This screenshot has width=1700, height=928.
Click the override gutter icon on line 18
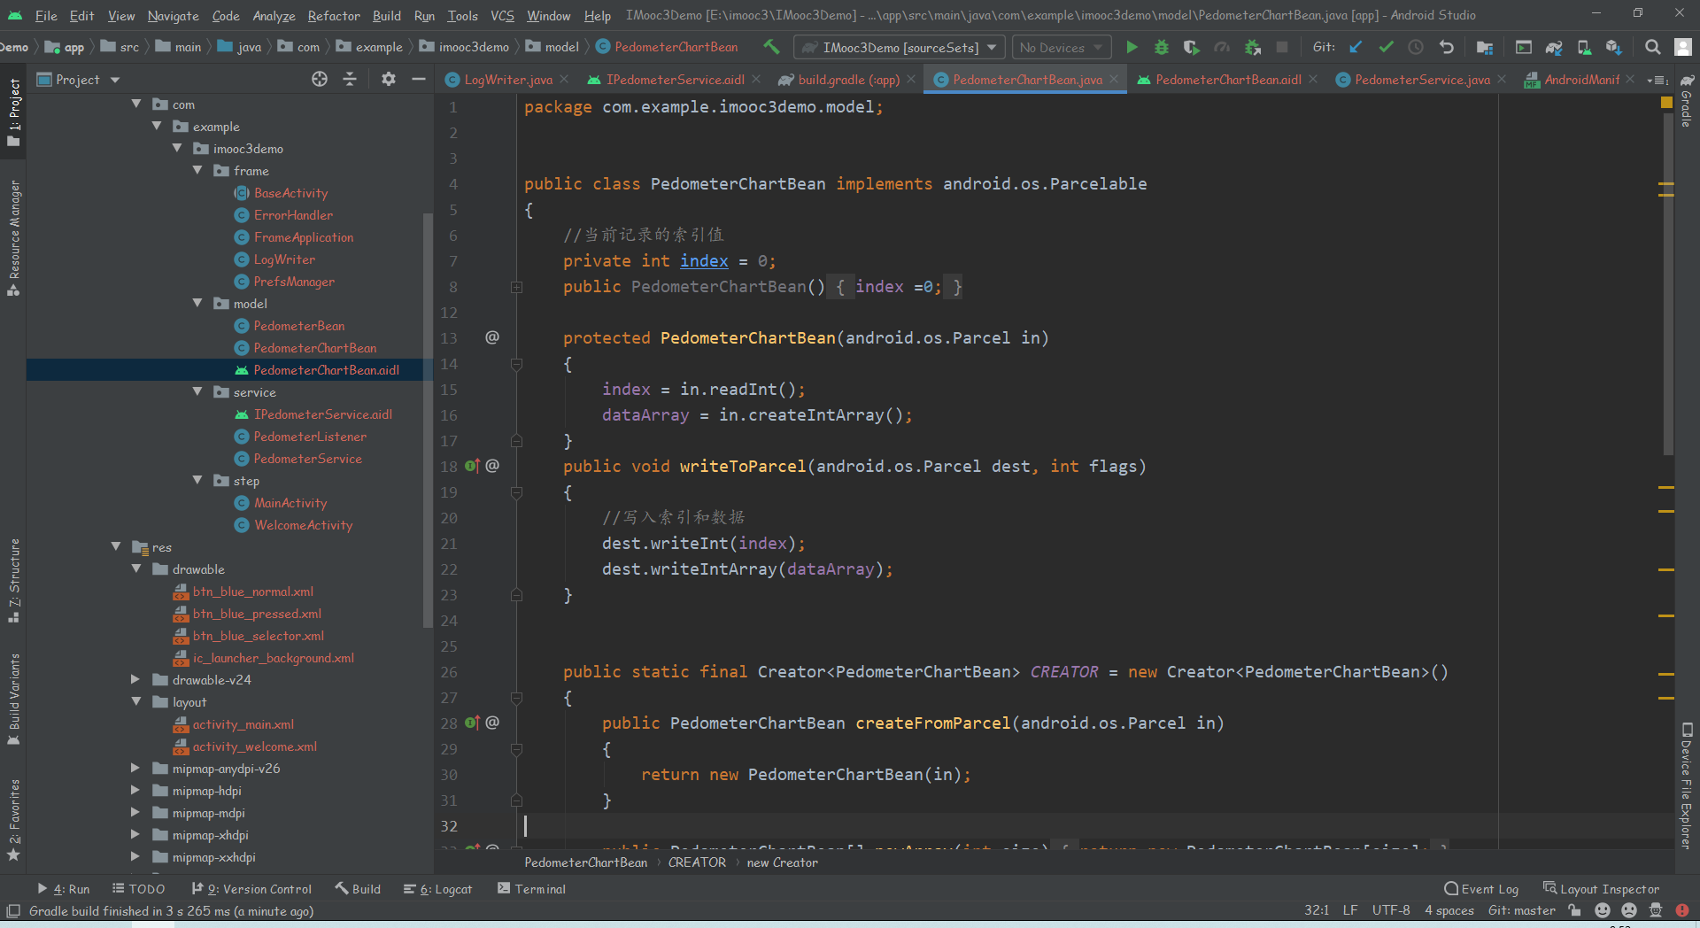click(x=472, y=466)
